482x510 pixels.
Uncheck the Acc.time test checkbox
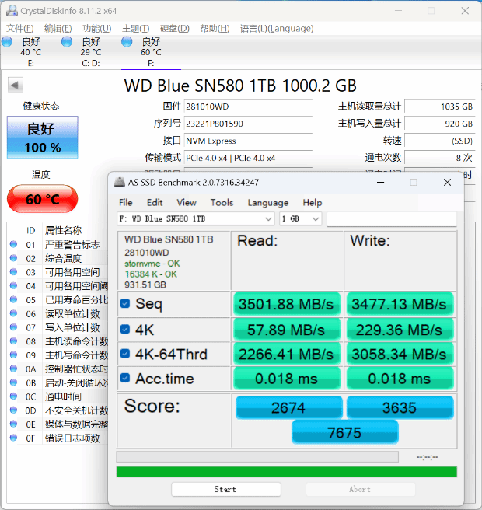(x=125, y=378)
